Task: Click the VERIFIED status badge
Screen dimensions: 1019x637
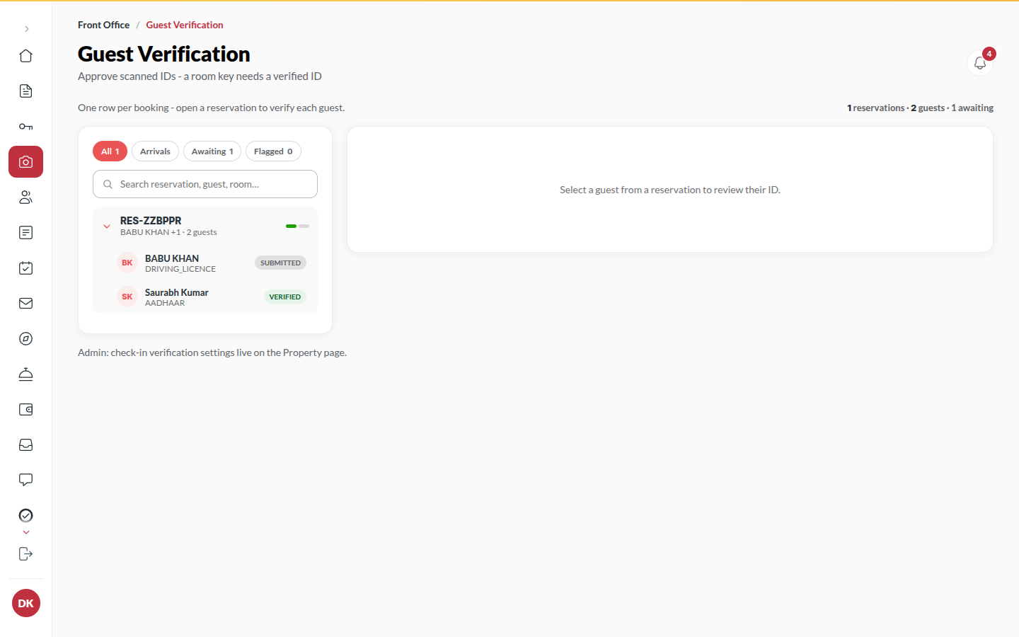Action: (x=285, y=297)
